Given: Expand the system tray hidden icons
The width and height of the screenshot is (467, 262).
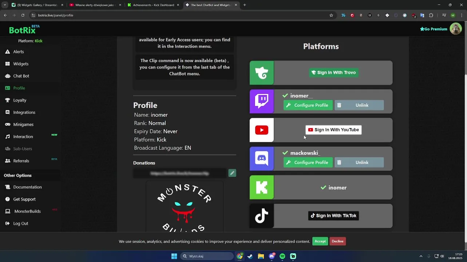Looking at the screenshot, I should (421, 256).
